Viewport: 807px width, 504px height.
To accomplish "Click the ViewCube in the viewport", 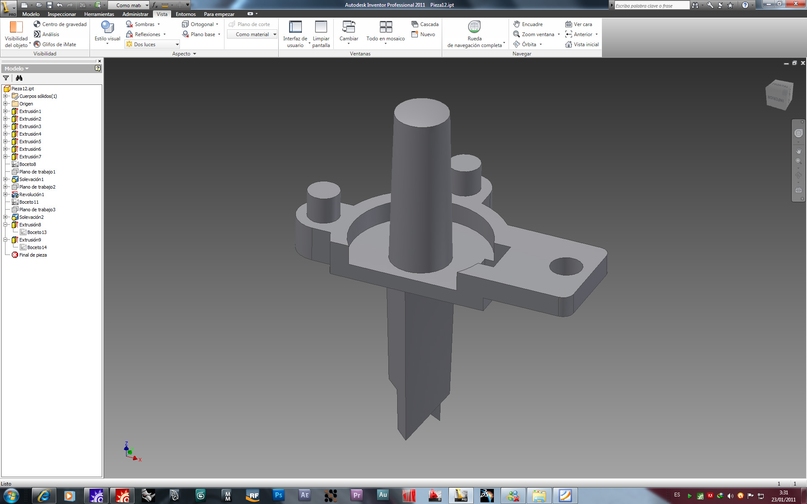I will [x=779, y=94].
